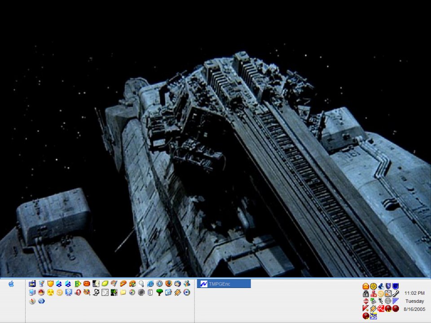This screenshot has width=431, height=323.
Task: Click the blue shield with pencil tray icon
Action: 388,286
